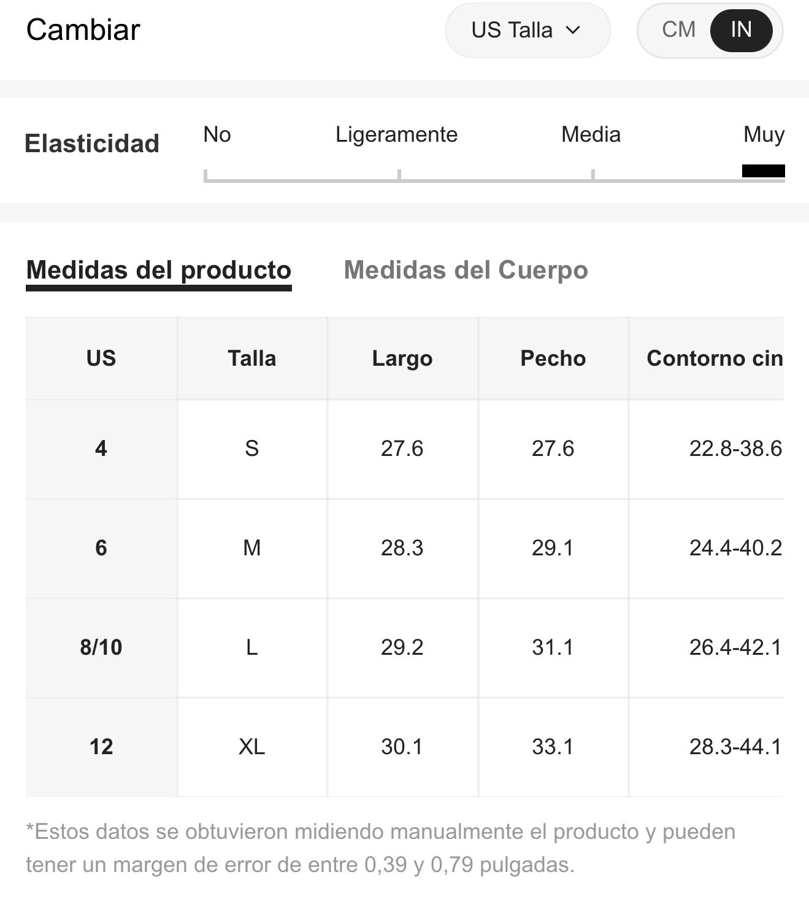Click the Muy marker on elasticity scale
This screenshot has height=899, width=809.
coord(764,171)
